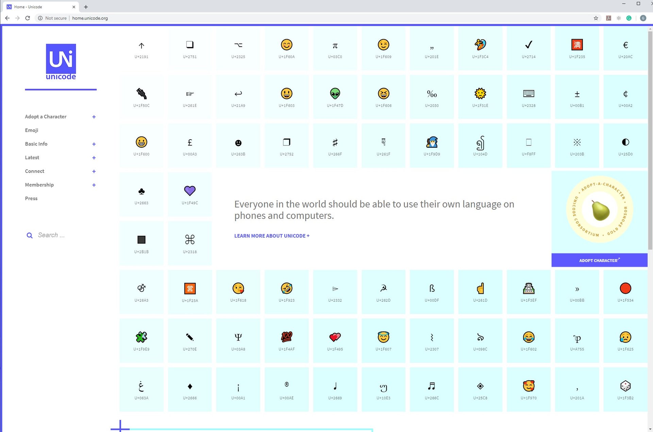Select the black square U+2B1B tile
The height and width of the screenshot is (432, 653).
pos(141,243)
